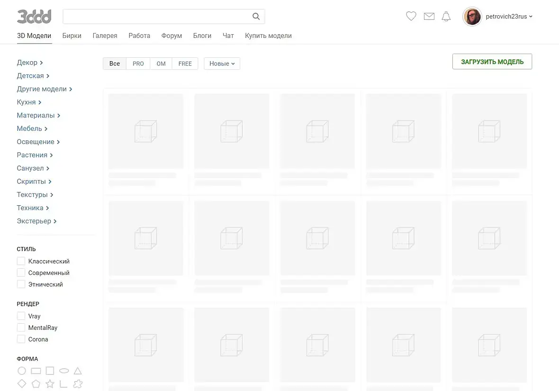Expand the Детская category
The image size is (559, 391).
(33, 76)
